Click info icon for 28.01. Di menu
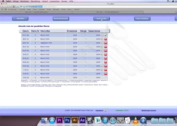Viewport: 177px width, 126px height. (x=102, y=39)
